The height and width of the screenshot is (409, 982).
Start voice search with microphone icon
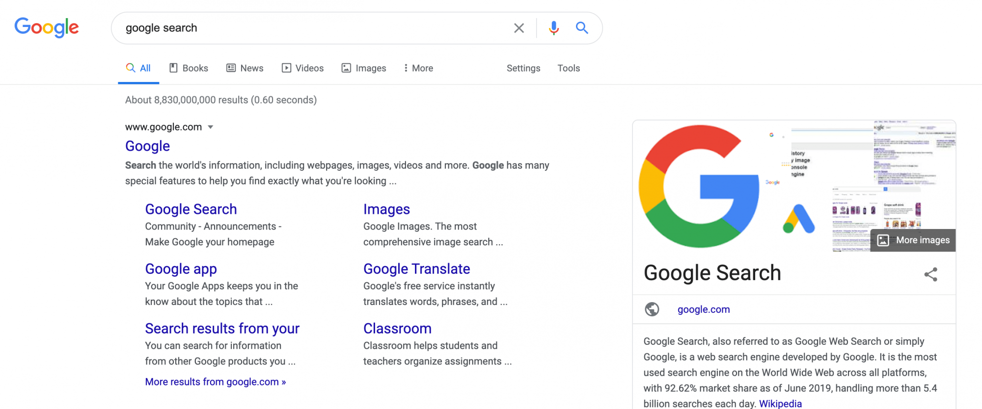554,28
